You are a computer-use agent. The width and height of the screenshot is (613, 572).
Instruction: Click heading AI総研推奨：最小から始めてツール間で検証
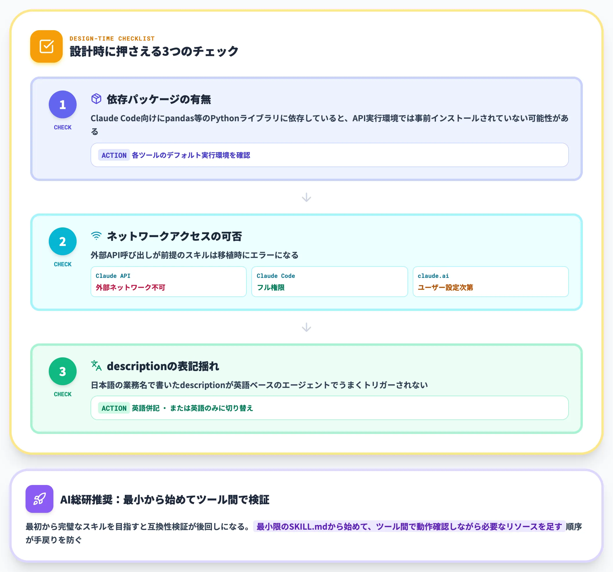click(165, 499)
